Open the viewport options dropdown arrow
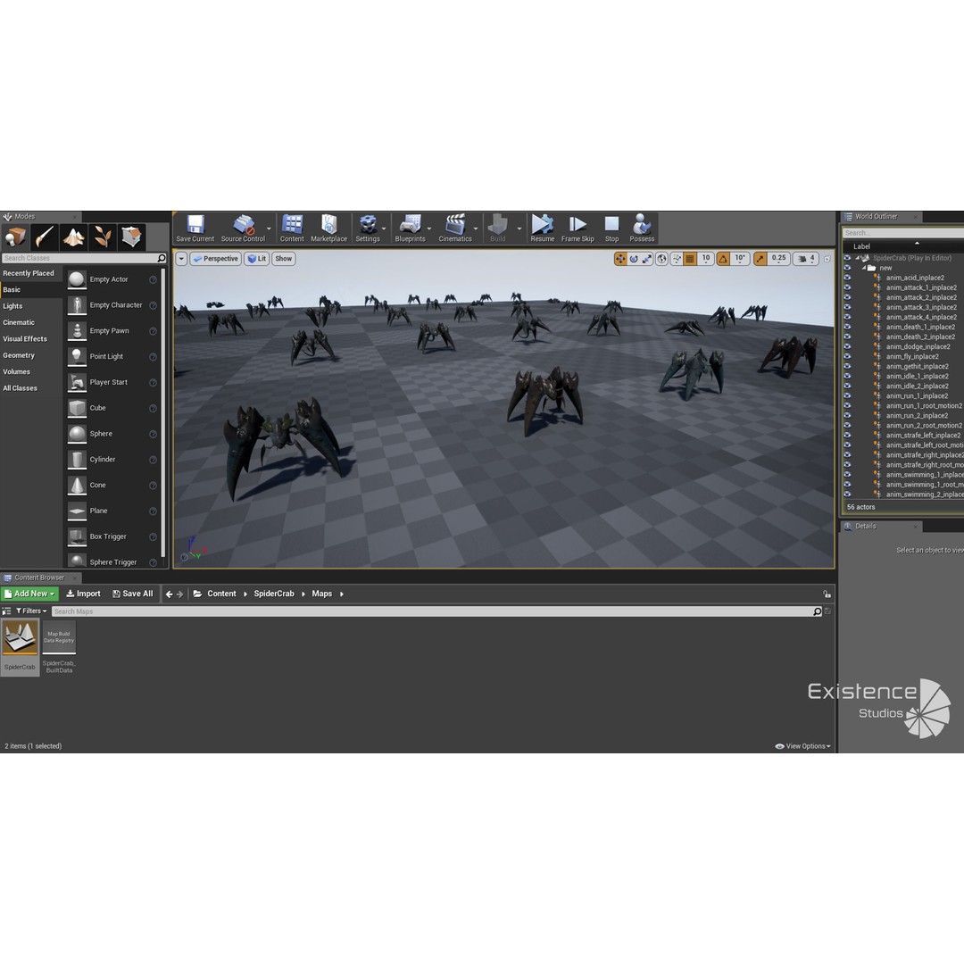964x964 pixels. tap(181, 259)
